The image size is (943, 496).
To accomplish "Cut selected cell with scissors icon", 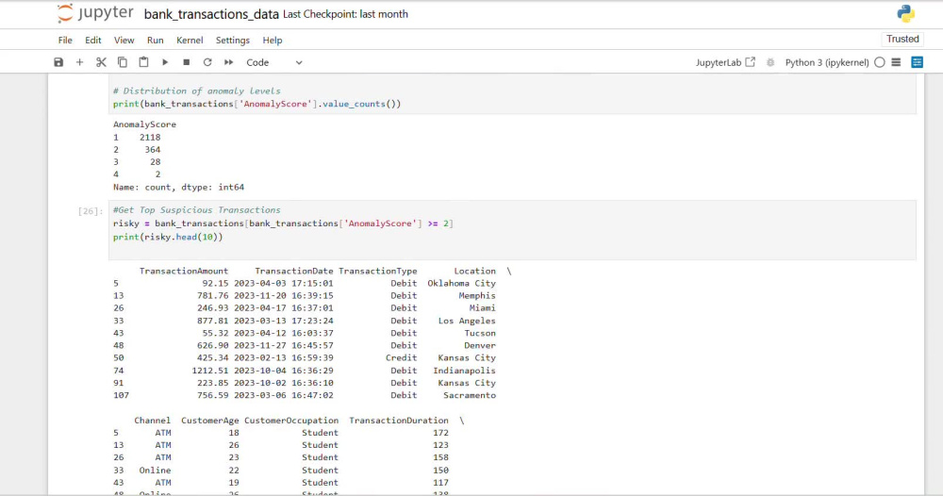I will point(101,62).
